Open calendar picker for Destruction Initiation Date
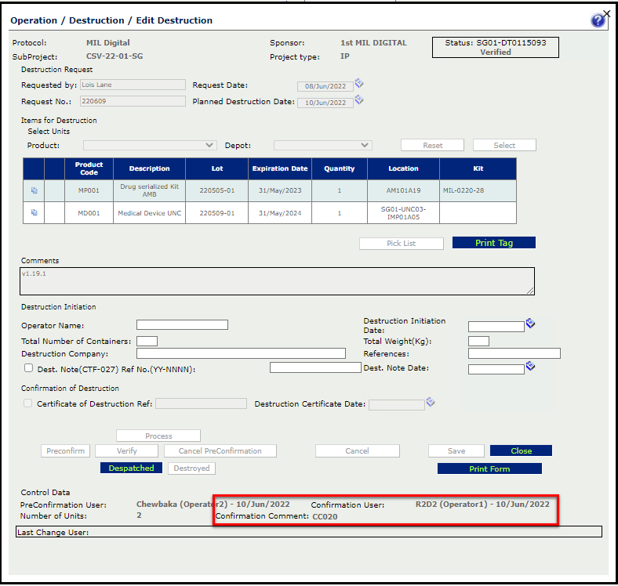 point(530,324)
